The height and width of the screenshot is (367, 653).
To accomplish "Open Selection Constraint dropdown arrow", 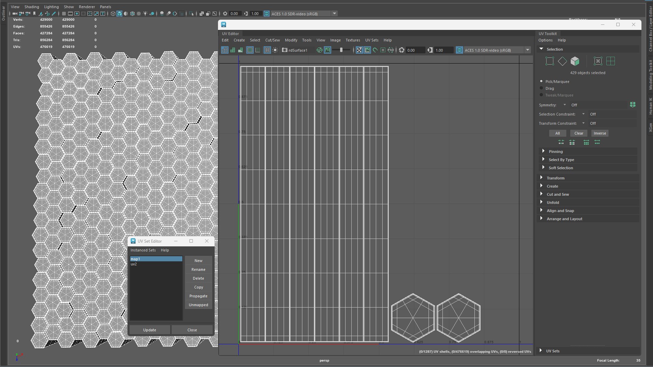I will pos(583,114).
